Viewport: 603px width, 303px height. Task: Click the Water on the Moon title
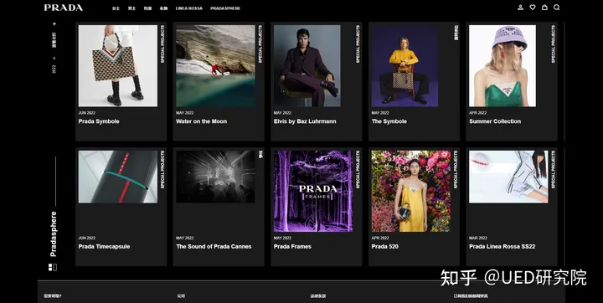coord(202,121)
